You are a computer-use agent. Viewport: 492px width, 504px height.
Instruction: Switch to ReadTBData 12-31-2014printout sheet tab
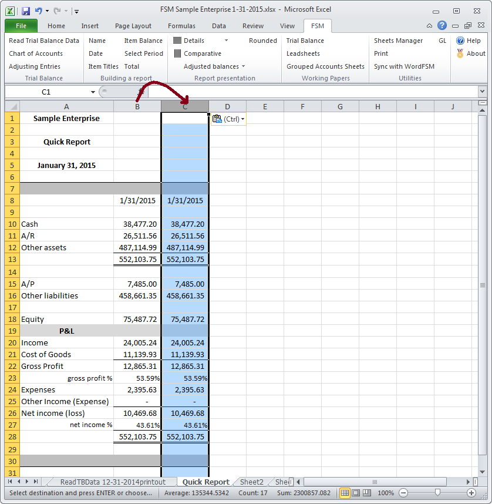point(113,482)
